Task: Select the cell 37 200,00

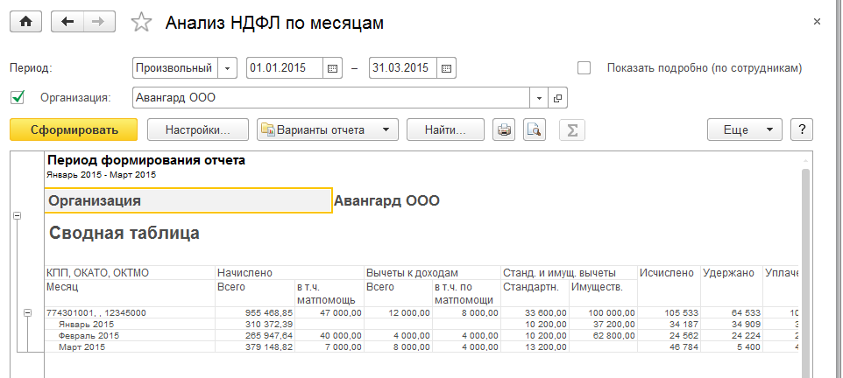Action: [x=603, y=325]
